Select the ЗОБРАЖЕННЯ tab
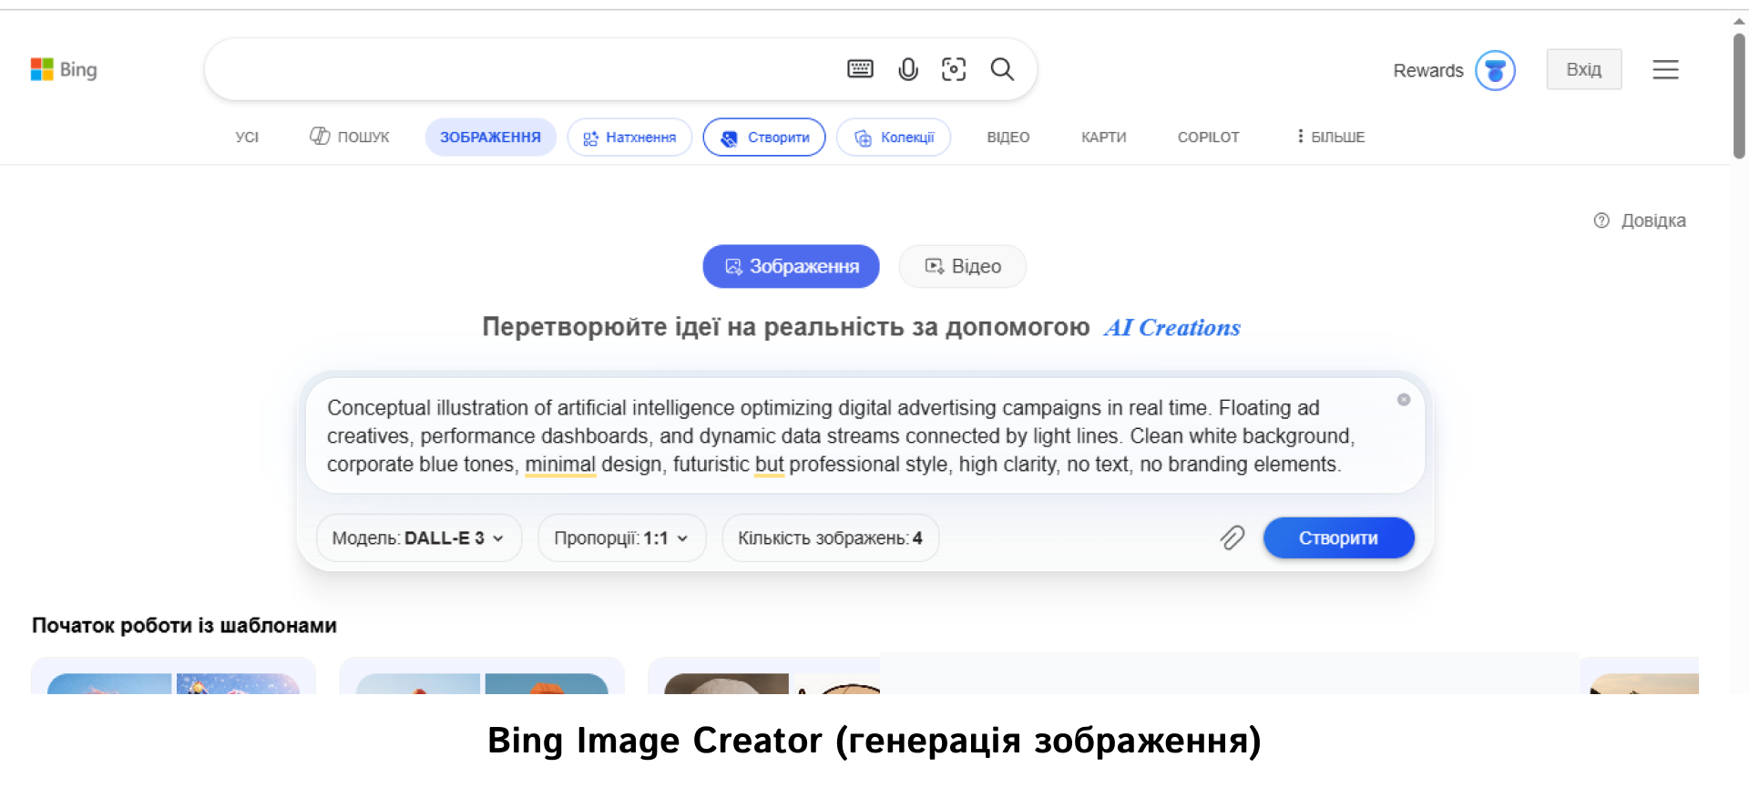1749x798 pixels. 490,137
